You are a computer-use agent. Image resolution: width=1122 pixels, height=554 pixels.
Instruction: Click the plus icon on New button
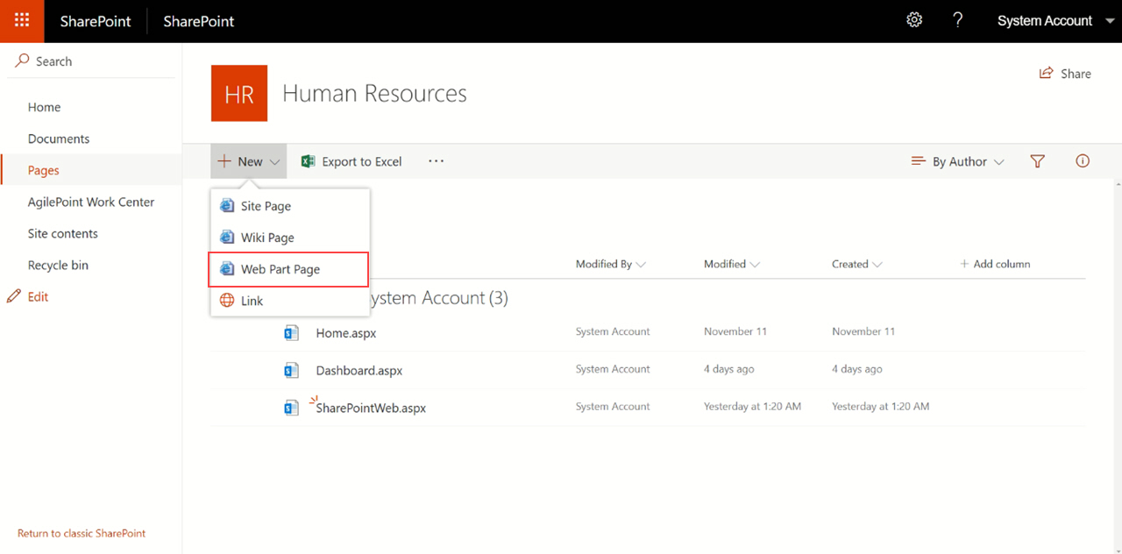click(x=225, y=161)
